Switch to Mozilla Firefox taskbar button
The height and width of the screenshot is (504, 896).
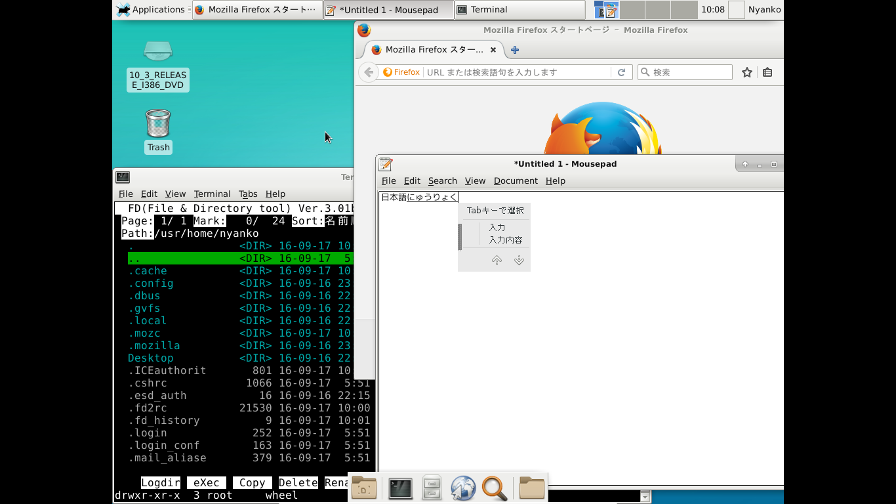pyautogui.click(x=257, y=10)
